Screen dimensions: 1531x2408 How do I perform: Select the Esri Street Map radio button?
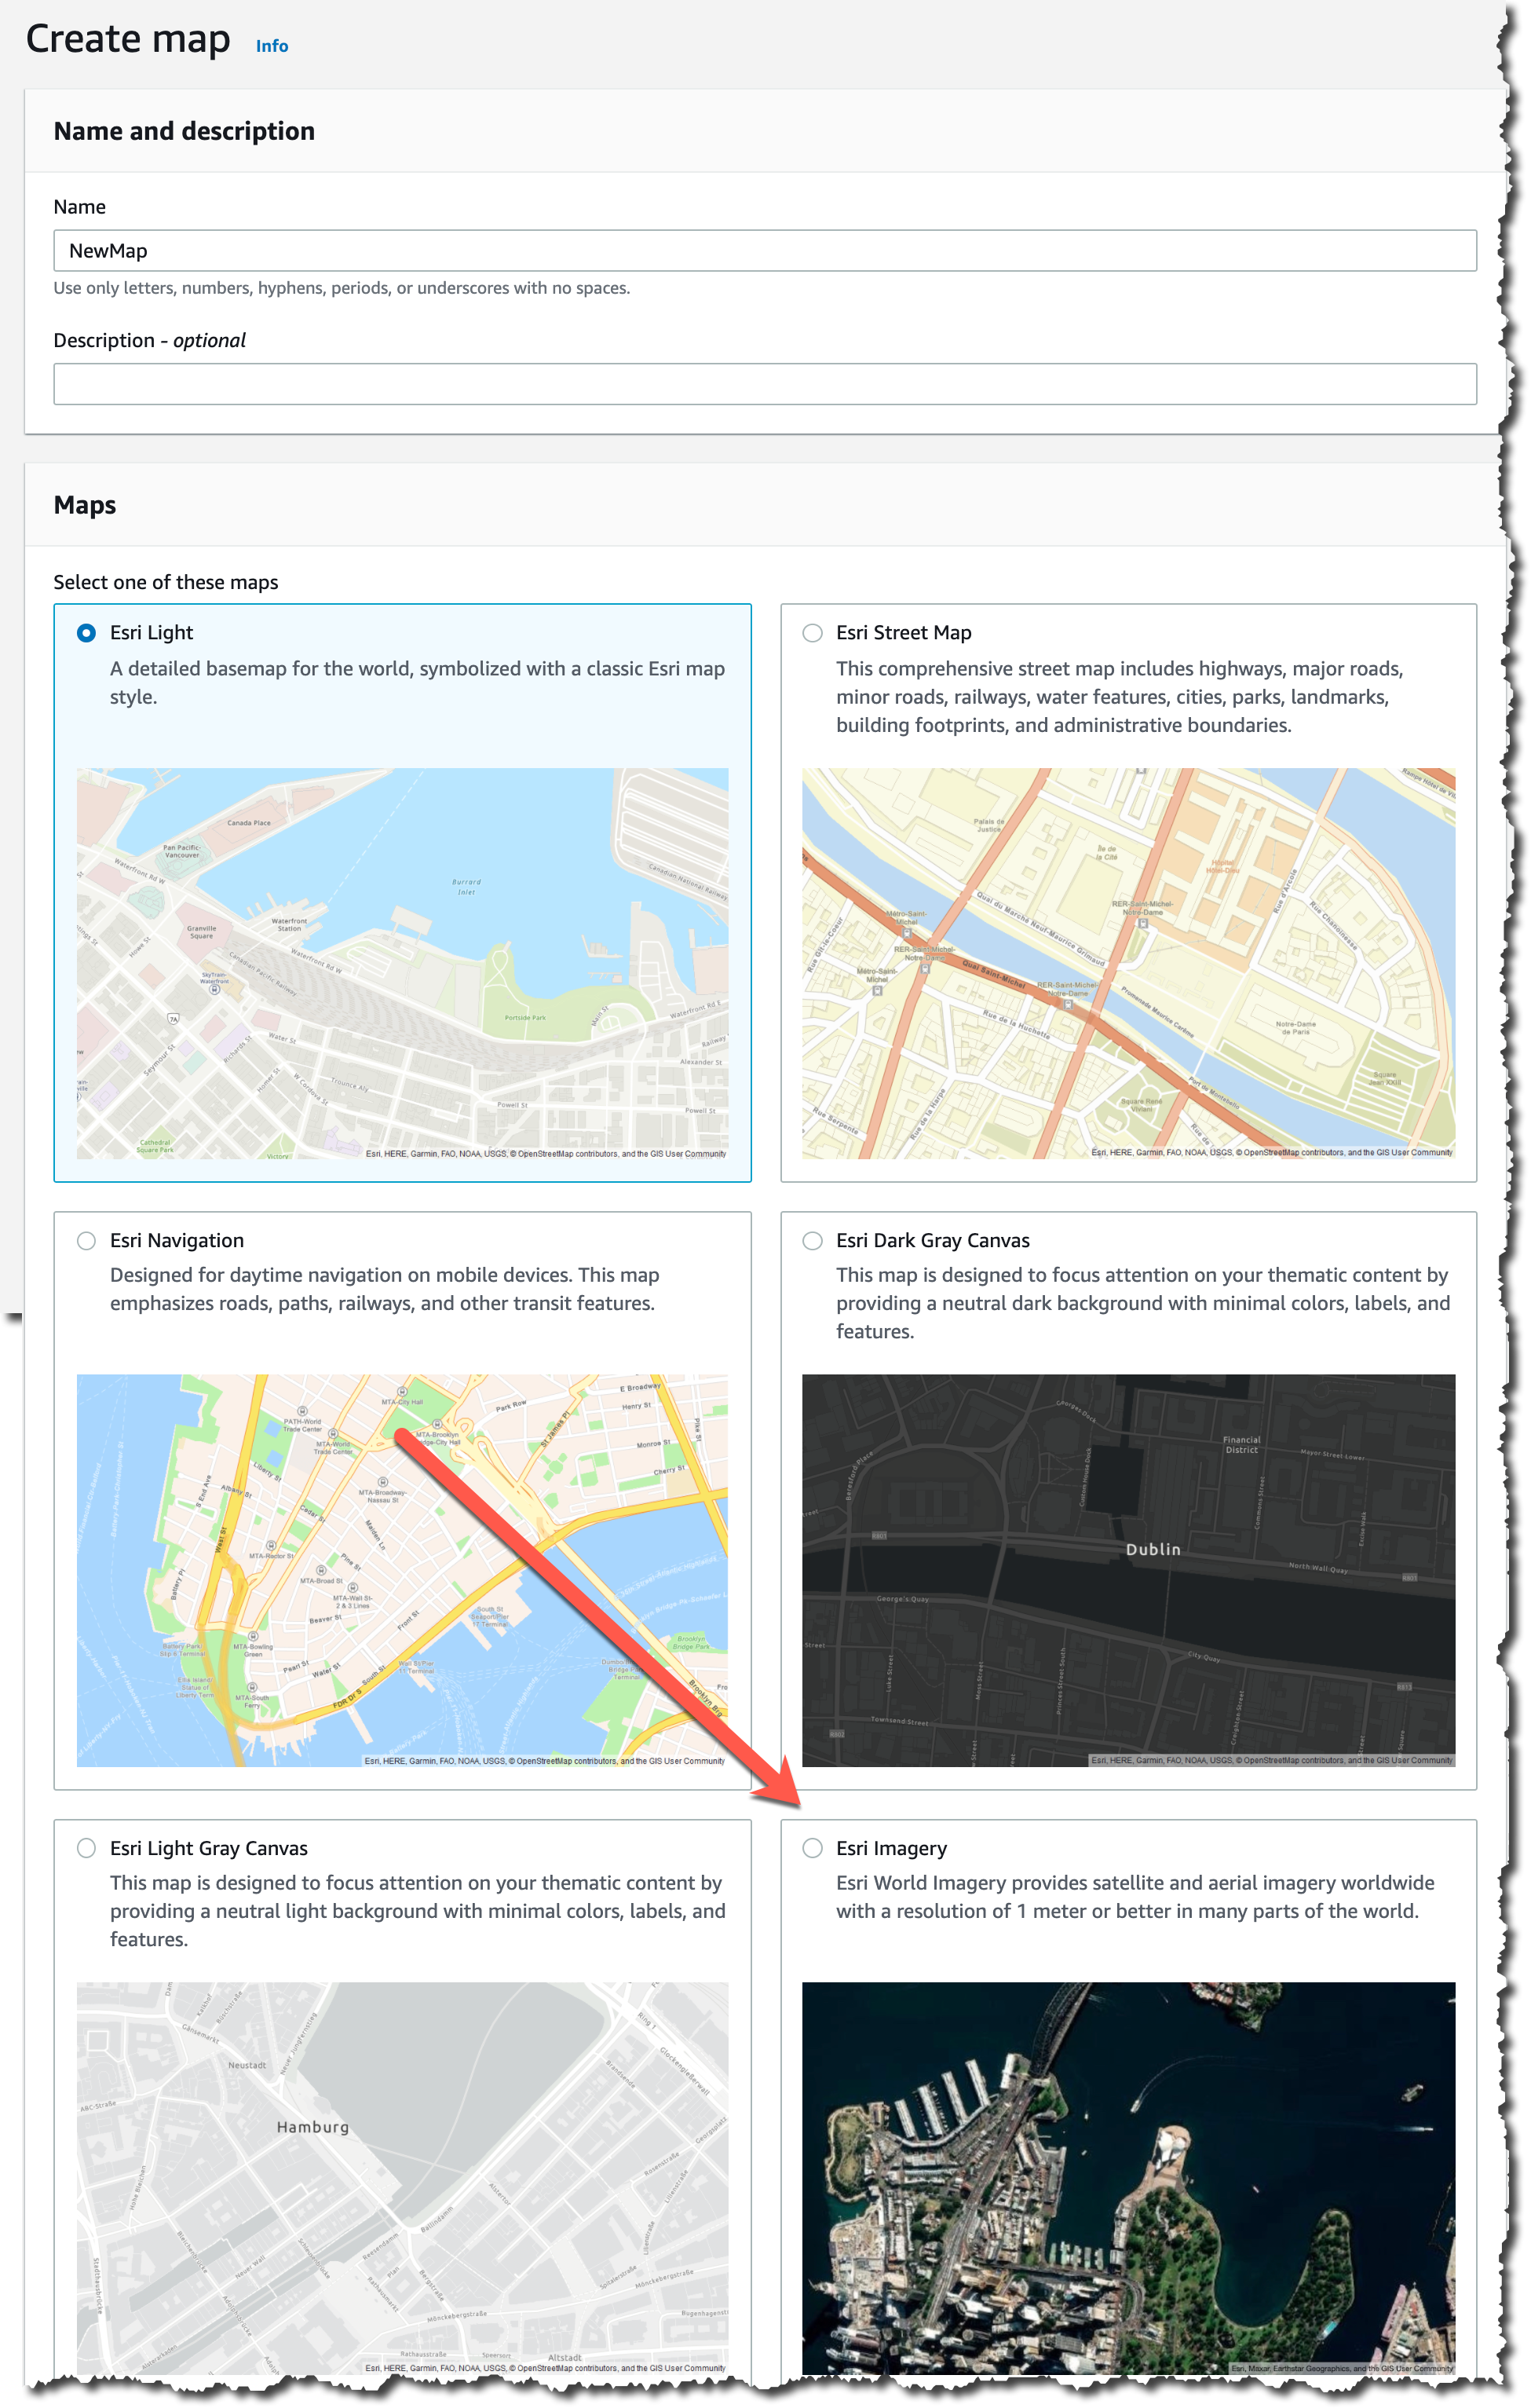pos(813,633)
